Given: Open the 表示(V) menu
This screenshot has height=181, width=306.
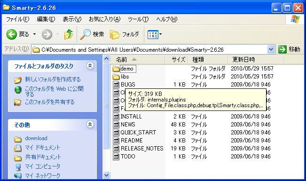Looking at the screenshot, I should [x=72, y=19].
